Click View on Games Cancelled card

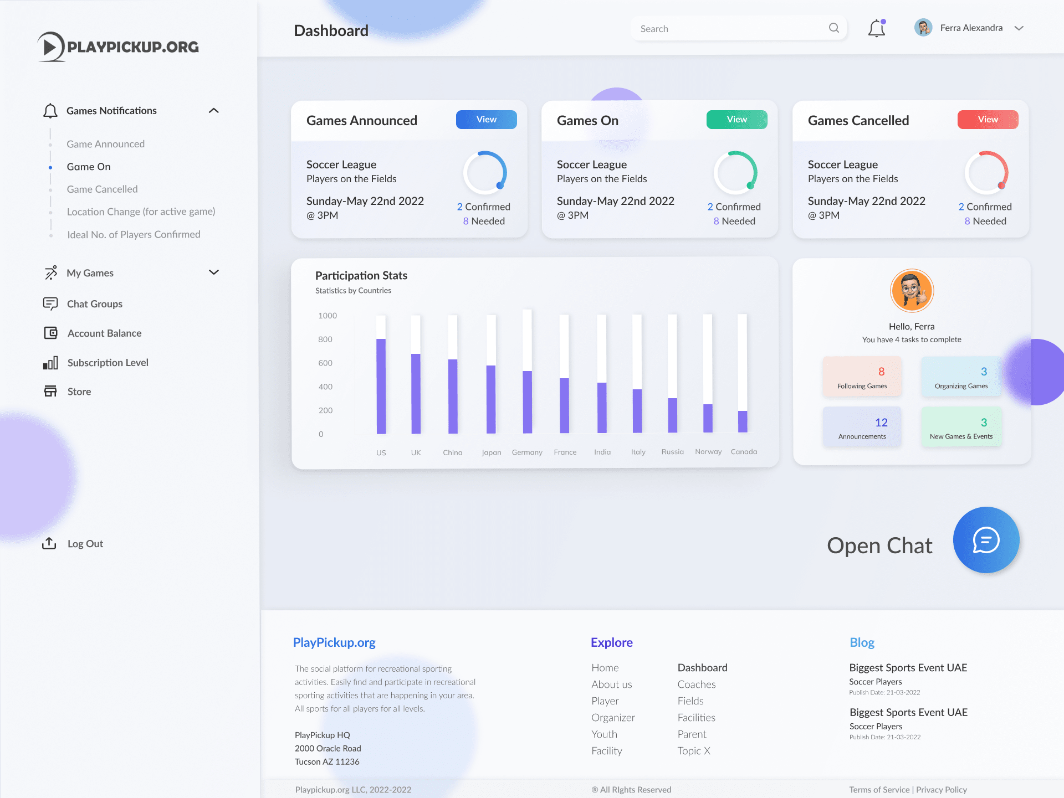coord(988,120)
